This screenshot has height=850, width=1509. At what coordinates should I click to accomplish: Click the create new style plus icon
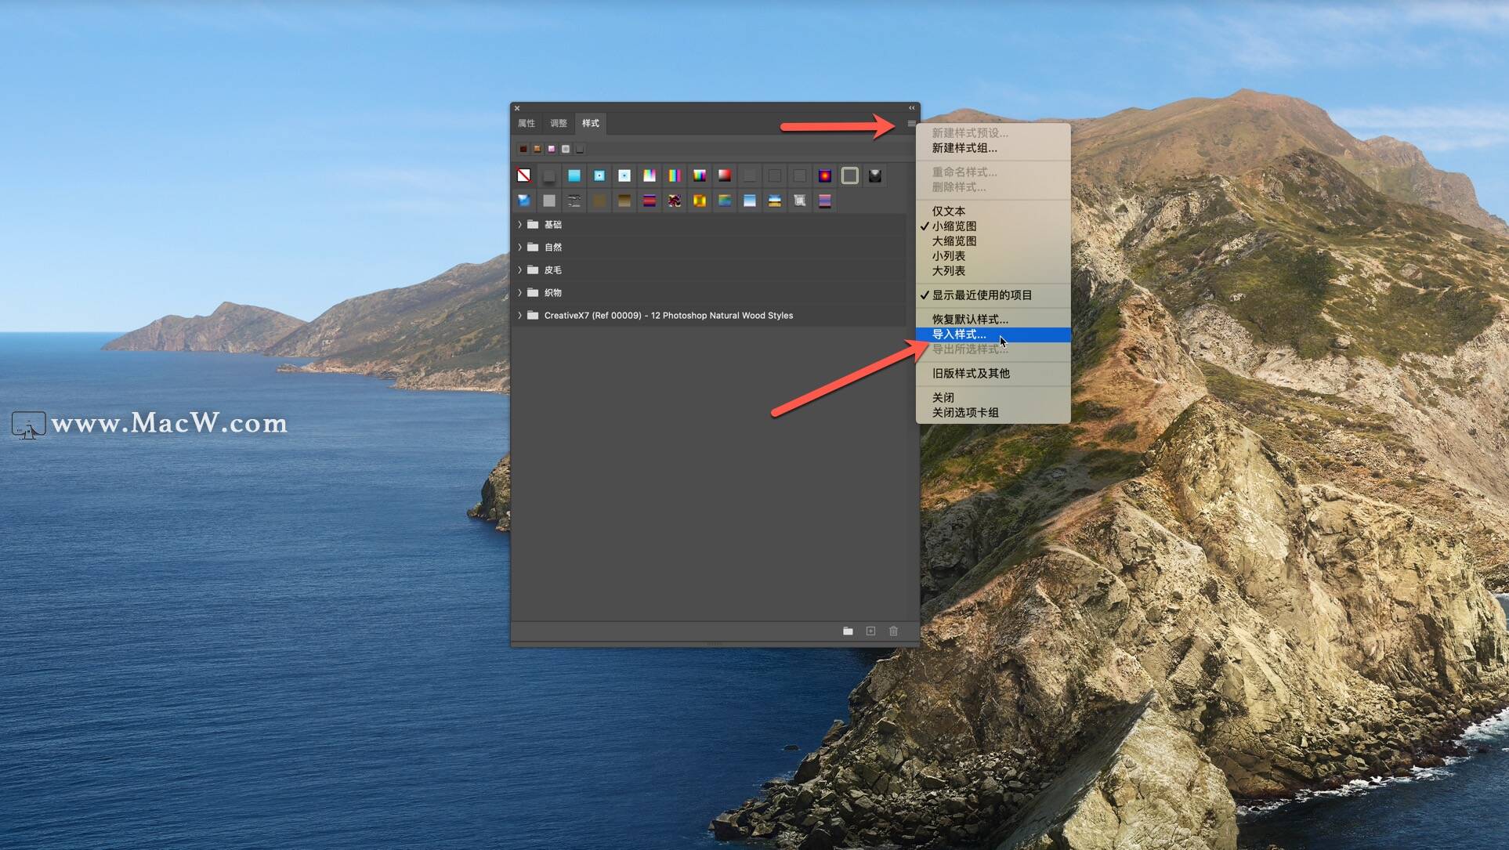870,631
